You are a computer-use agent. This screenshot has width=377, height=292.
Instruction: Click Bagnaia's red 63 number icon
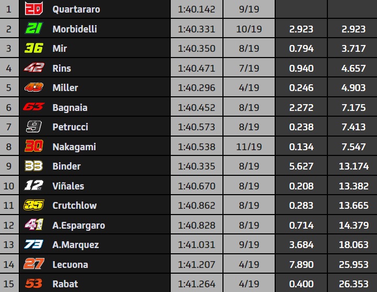coord(33,107)
